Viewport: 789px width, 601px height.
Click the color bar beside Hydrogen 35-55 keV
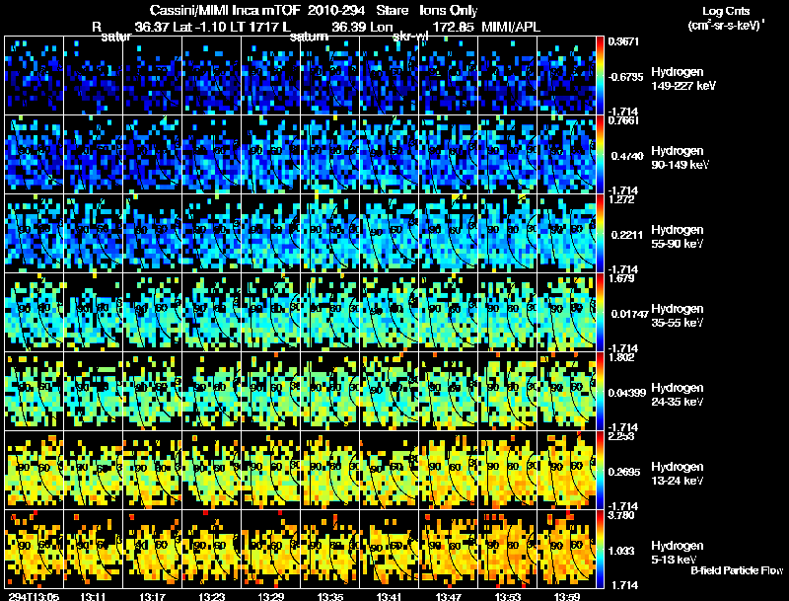(600, 313)
